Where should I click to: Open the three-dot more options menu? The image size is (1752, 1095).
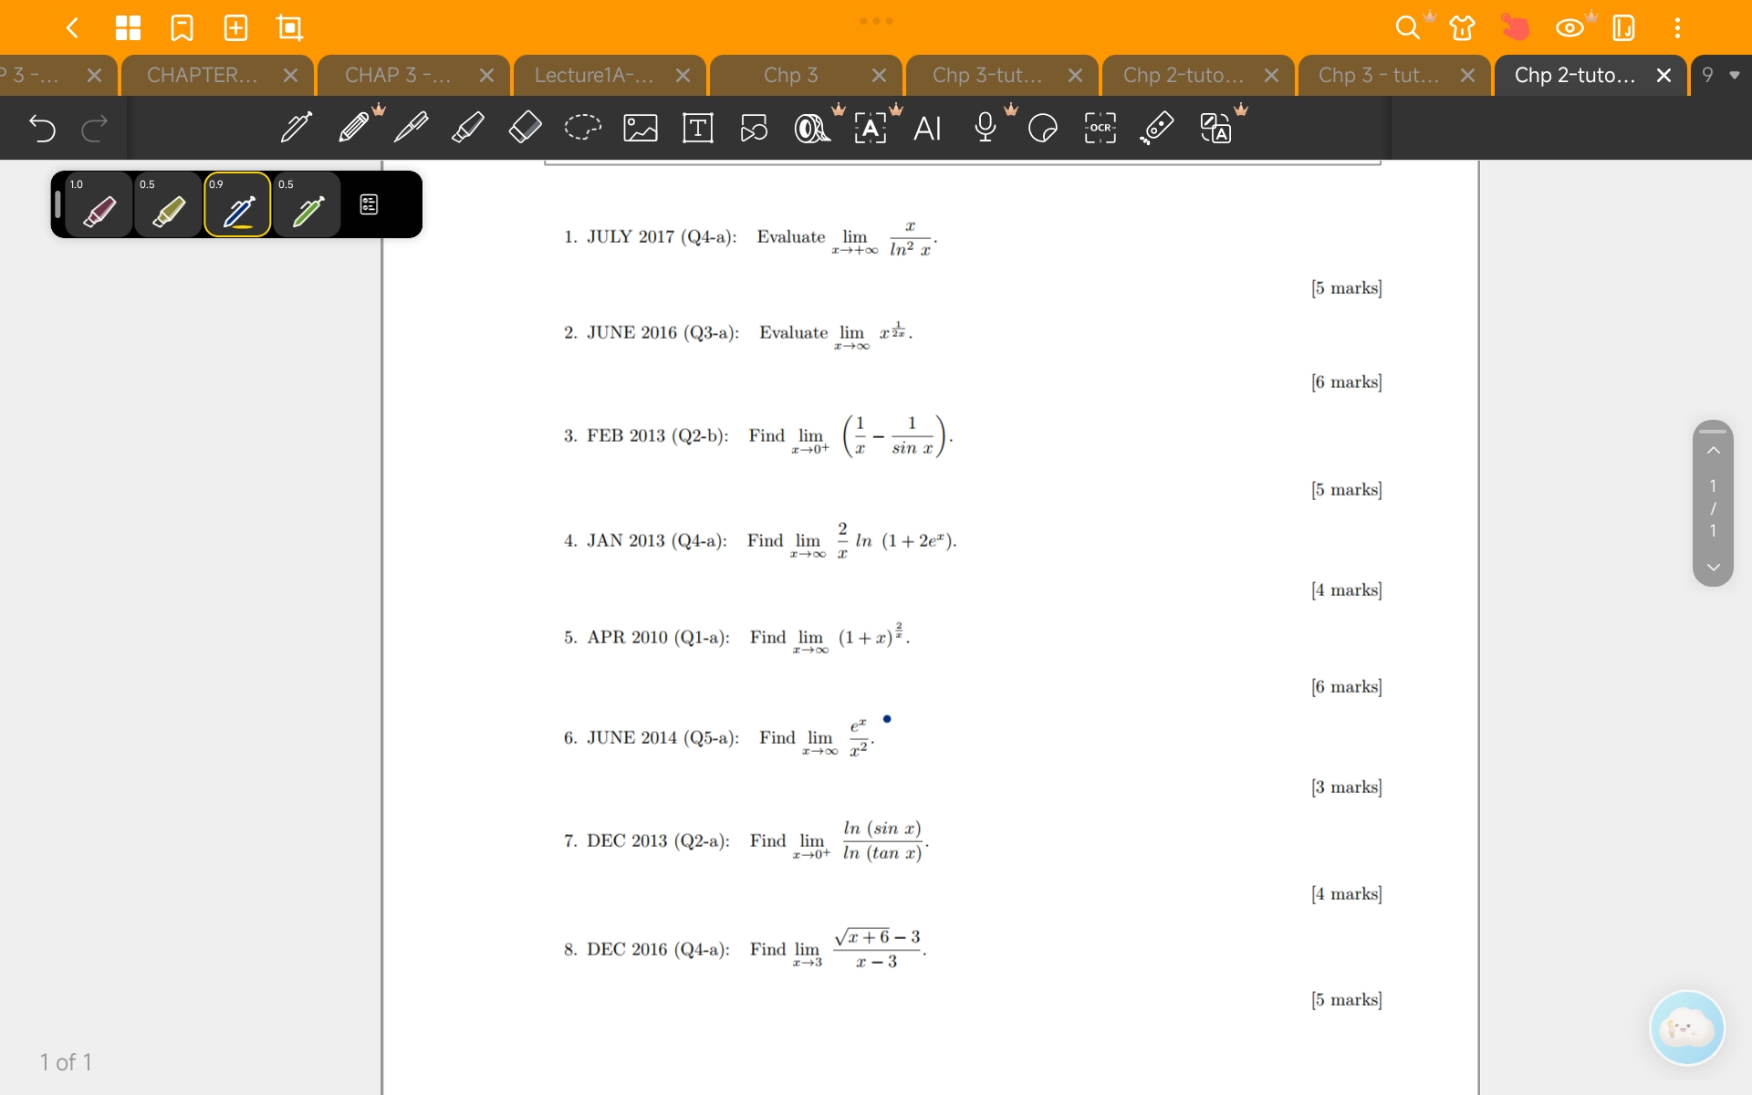pyautogui.click(x=1677, y=27)
